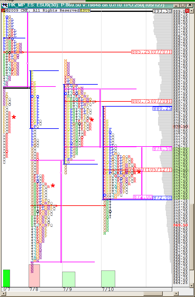Click the pink volume bar for 7/8
195x297 pixels.
point(34,275)
